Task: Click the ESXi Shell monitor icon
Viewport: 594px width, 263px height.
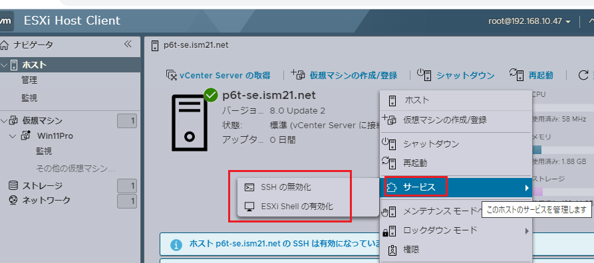Action: [x=249, y=207]
